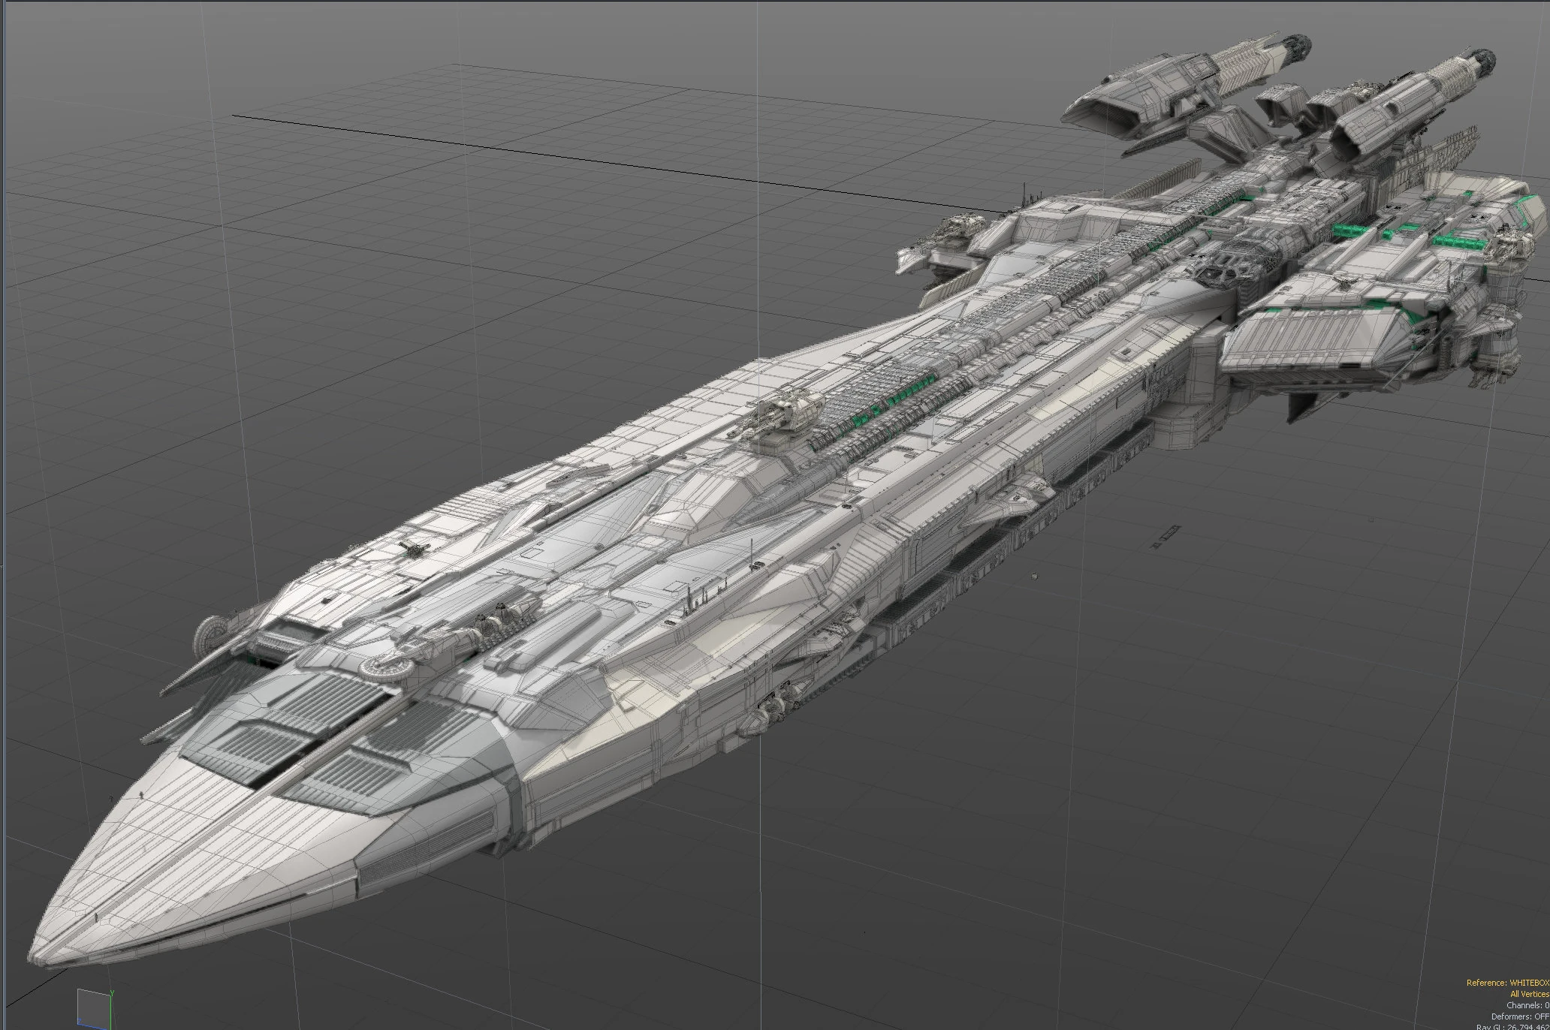Click the 'Channels: 0' status line
Viewport: 1550px width, 1030px height.
[1527, 1005]
